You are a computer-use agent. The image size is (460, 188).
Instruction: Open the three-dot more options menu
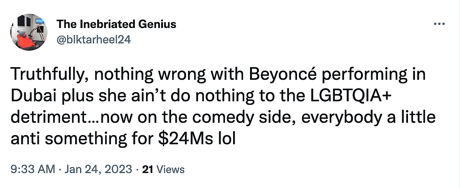(x=439, y=24)
